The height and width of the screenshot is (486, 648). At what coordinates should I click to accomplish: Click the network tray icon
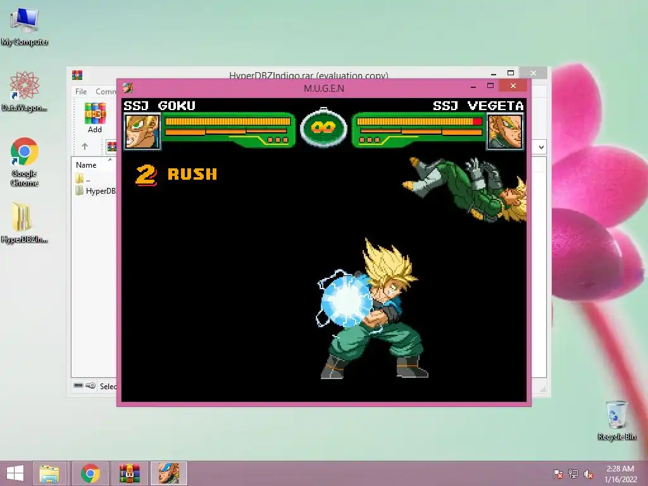(573, 474)
